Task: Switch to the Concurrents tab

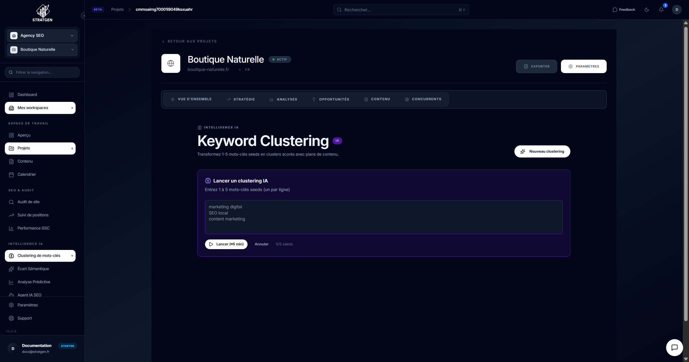Action: (x=423, y=99)
